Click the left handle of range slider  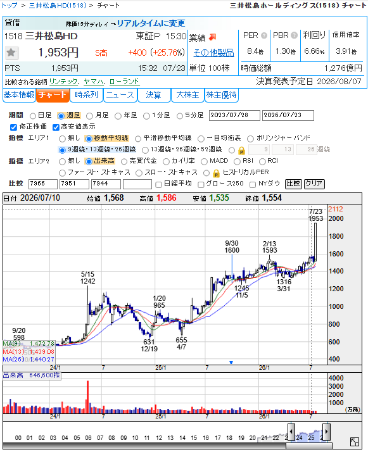click(x=291, y=432)
